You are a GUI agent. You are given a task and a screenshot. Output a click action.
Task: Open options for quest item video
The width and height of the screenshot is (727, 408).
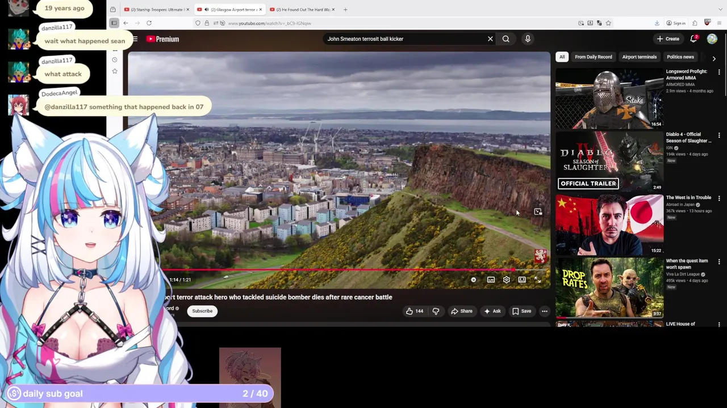(719, 261)
